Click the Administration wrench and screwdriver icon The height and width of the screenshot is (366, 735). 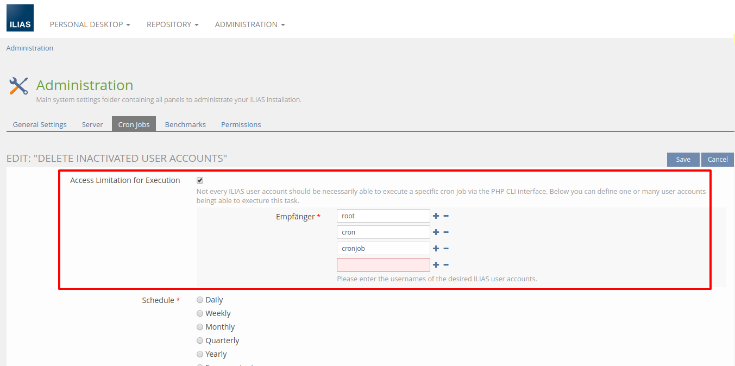pos(19,86)
